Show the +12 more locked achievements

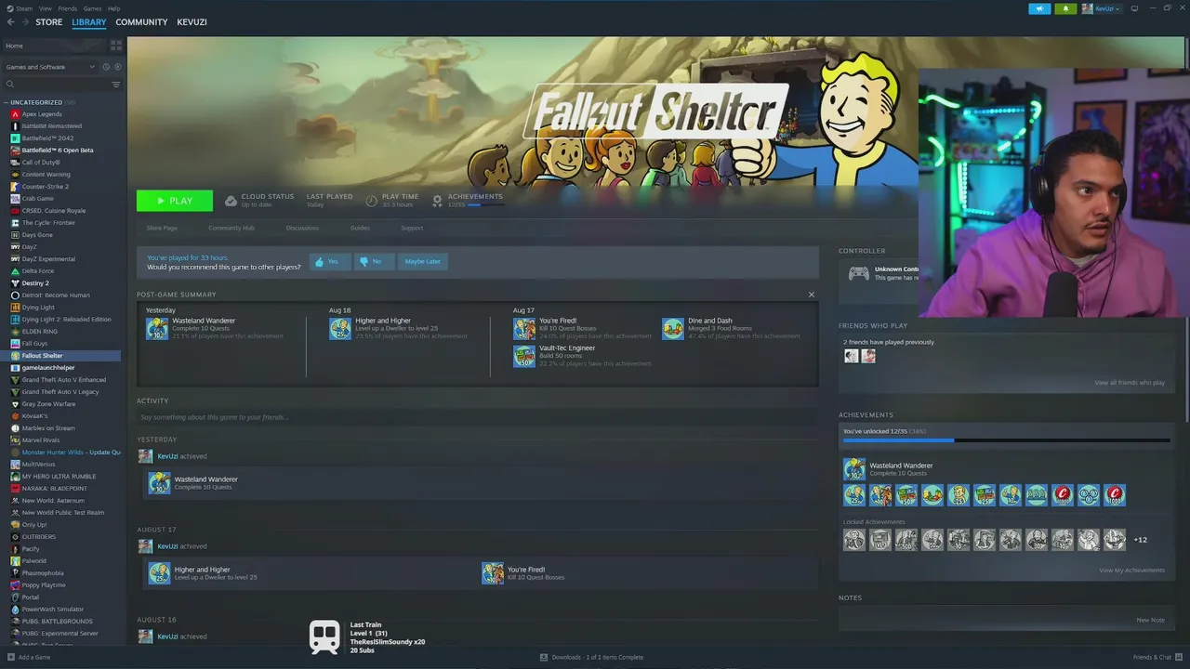pos(1140,540)
